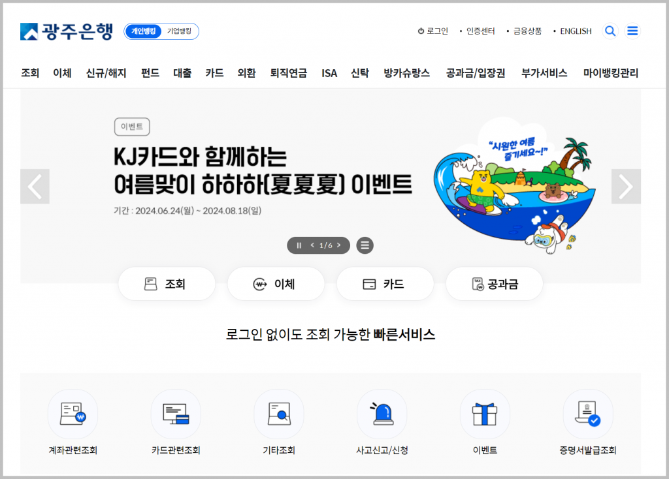
Task: Open 신탁 menu
Action: point(360,73)
